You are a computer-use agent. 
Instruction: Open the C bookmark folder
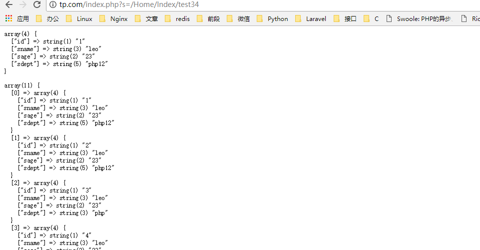point(371,19)
